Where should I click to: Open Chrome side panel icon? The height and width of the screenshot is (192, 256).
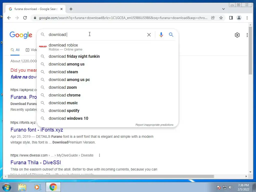pyautogui.click(x=231, y=18)
